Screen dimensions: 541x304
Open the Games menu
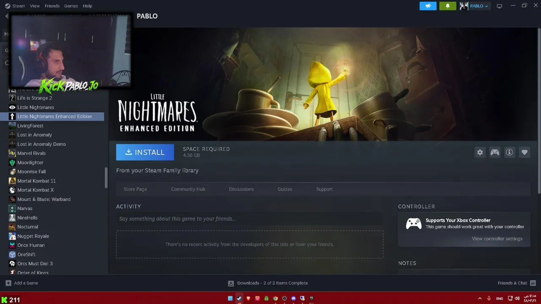(x=71, y=6)
